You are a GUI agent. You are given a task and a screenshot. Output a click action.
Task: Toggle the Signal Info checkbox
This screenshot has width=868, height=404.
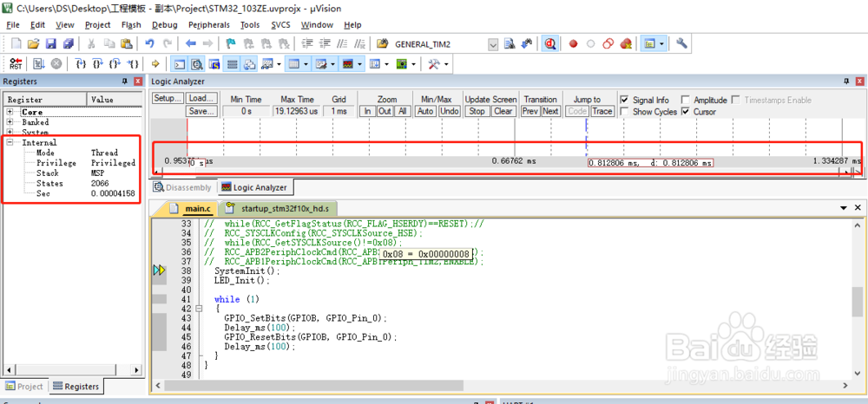click(624, 100)
